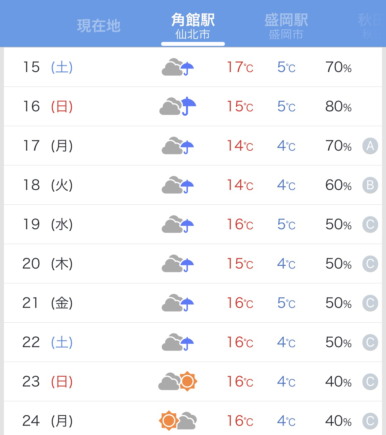This screenshot has width=386, height=435.
Task: Select the sunny-then-cloudy icon on the 24th
Action: click(x=178, y=421)
